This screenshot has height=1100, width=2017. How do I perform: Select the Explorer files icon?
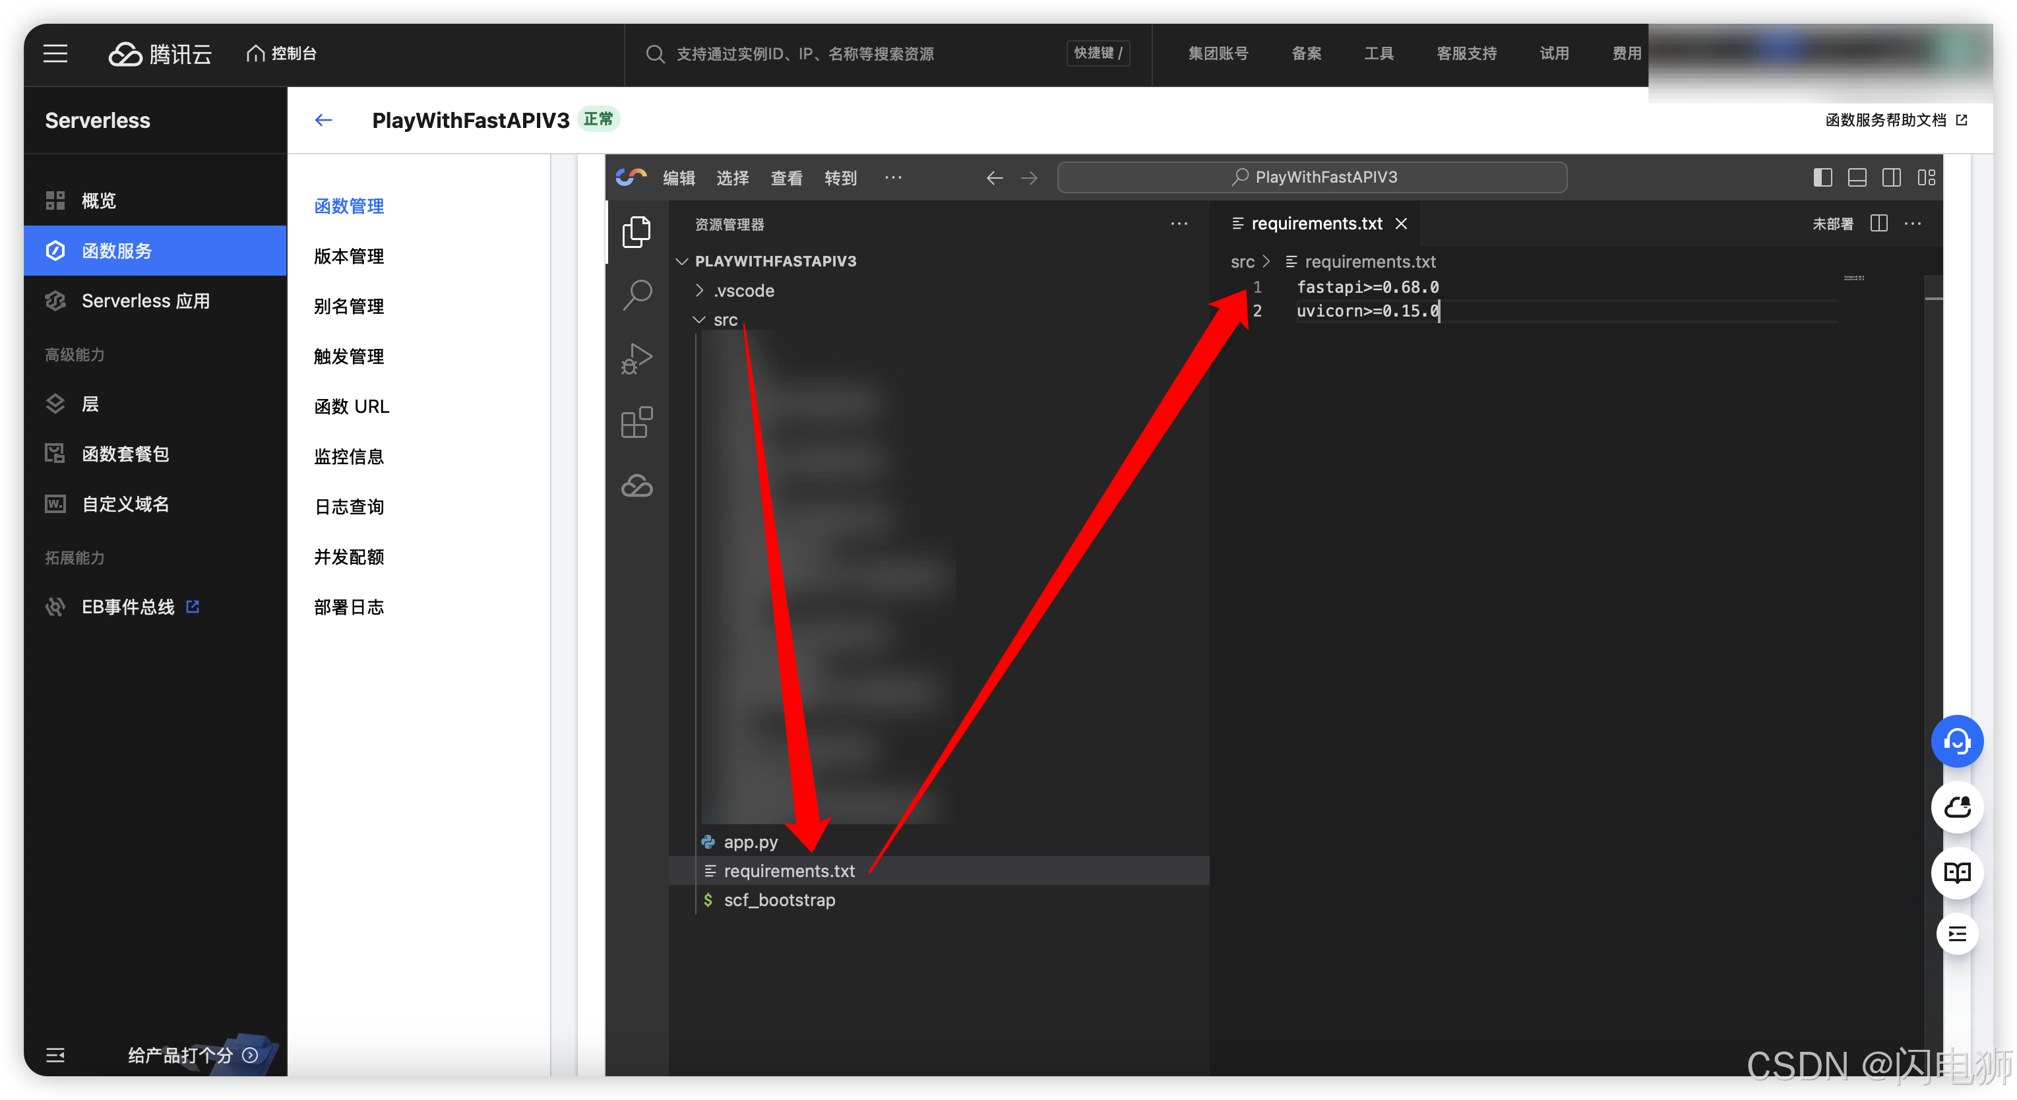tap(636, 231)
